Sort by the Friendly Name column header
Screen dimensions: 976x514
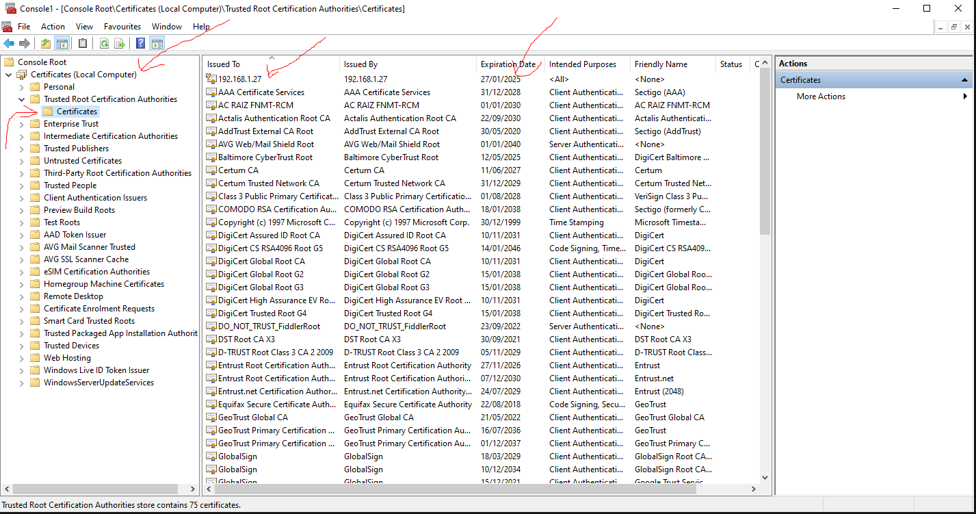[x=674, y=64]
